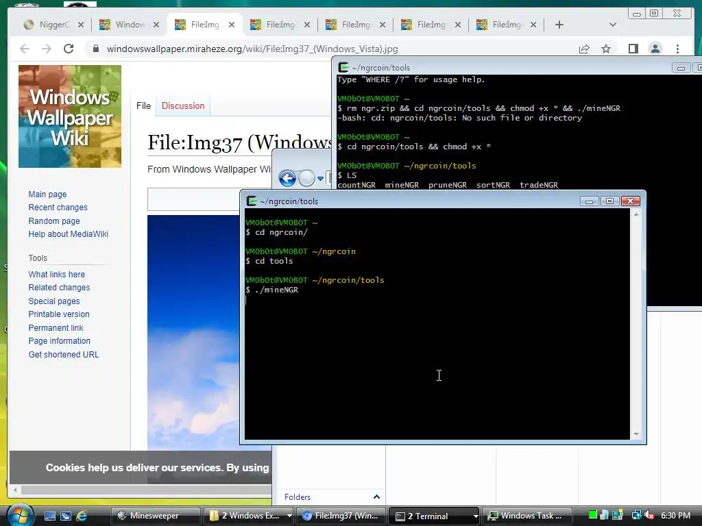Open Help about MediaWiki link
This screenshot has width=702, height=526.
click(x=68, y=234)
